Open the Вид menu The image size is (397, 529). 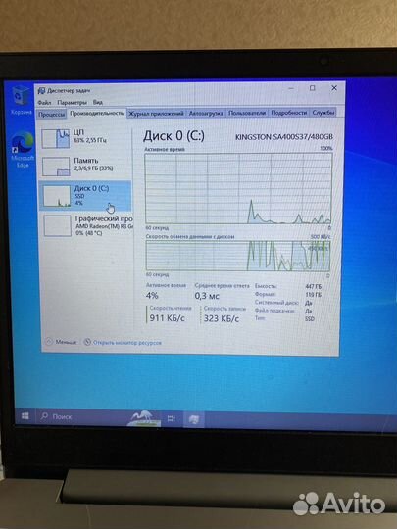coord(98,102)
